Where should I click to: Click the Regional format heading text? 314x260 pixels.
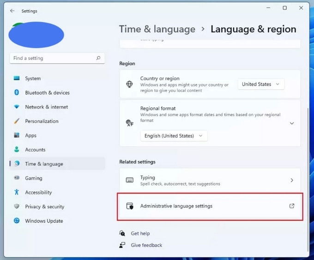[158, 108]
